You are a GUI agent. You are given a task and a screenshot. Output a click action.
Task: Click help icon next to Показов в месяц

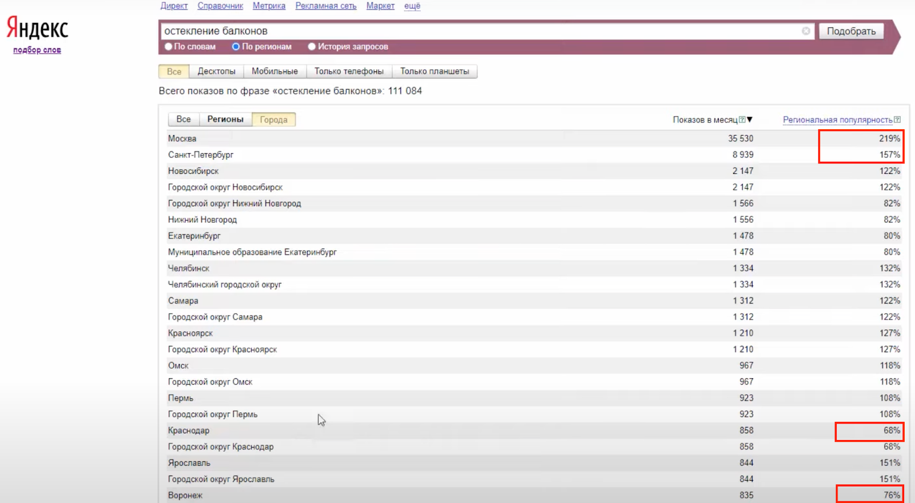point(742,120)
